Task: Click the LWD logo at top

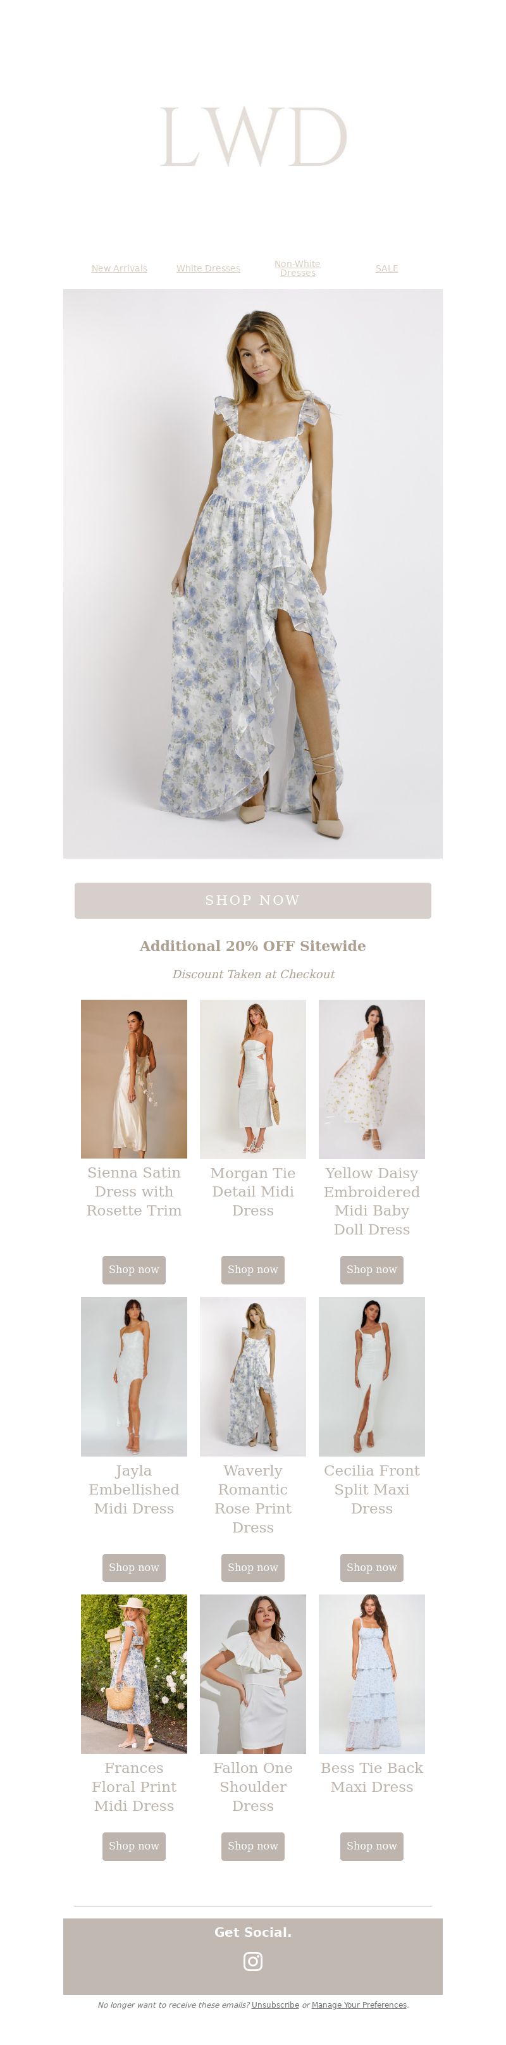Action: pyautogui.click(x=253, y=137)
